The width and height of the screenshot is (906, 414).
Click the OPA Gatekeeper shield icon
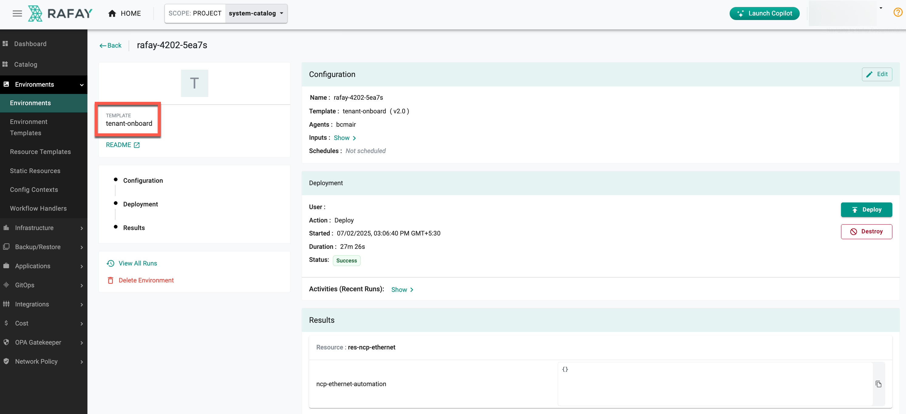pos(6,342)
